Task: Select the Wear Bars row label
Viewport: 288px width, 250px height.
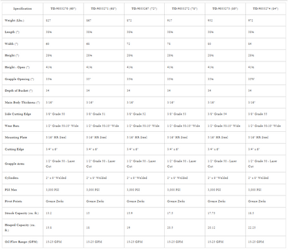Action: 12,126
